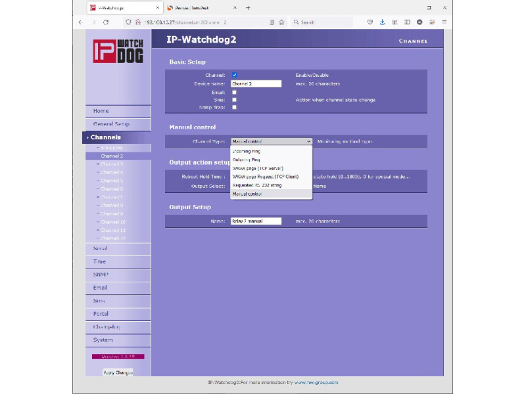526x394 pixels.
Task: Open the Home sidebar menu
Action: coord(118,111)
